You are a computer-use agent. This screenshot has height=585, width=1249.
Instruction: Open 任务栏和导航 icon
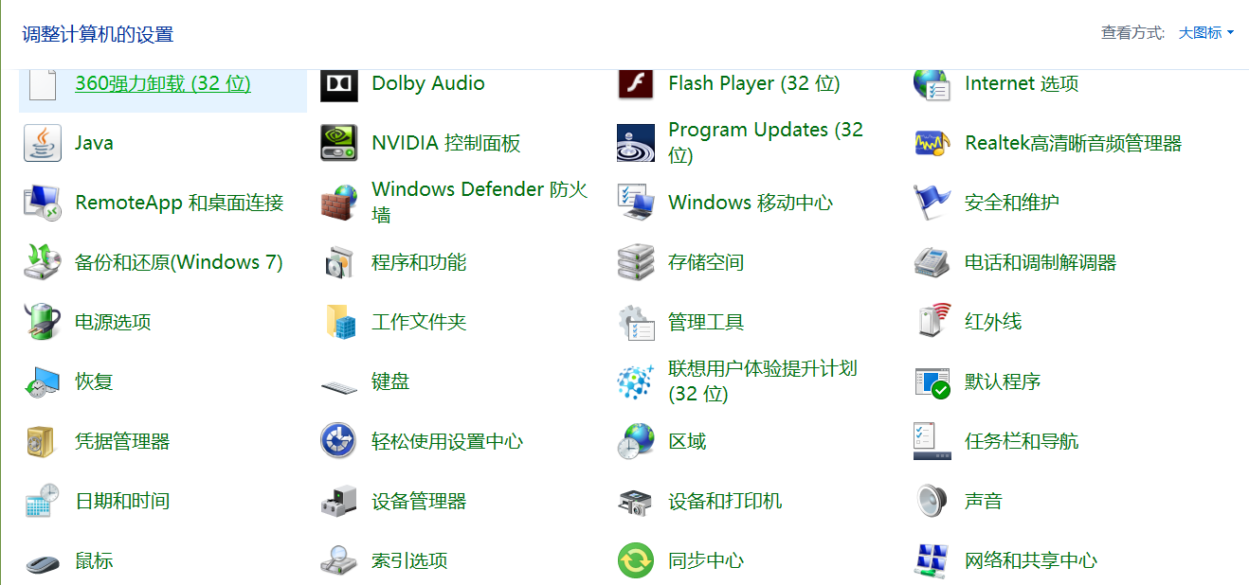[932, 441]
